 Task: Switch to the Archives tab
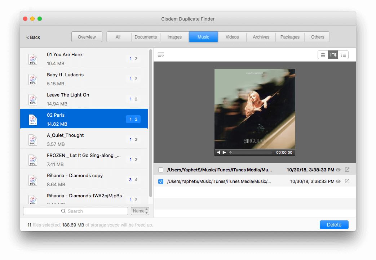tap(261, 37)
